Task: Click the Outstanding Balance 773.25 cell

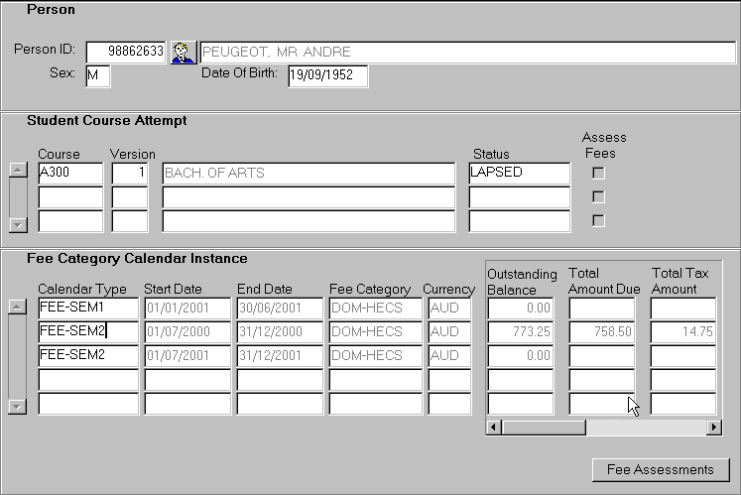Action: [x=520, y=331]
